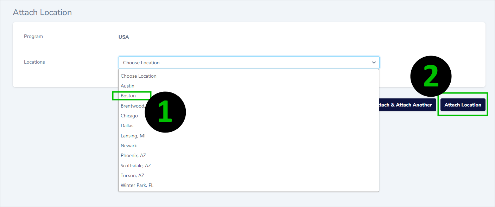
Task: Click the Attach Location button
Action: coord(463,104)
